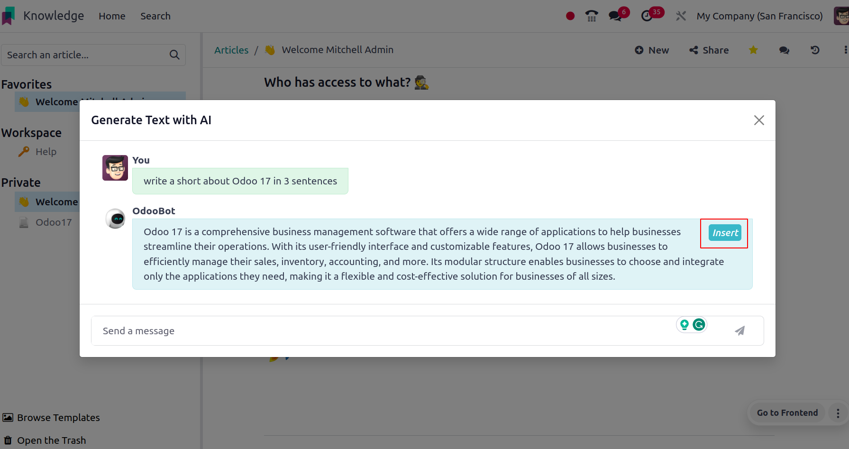The width and height of the screenshot is (849, 449).
Task: Open the Search menu
Action: tap(155, 16)
